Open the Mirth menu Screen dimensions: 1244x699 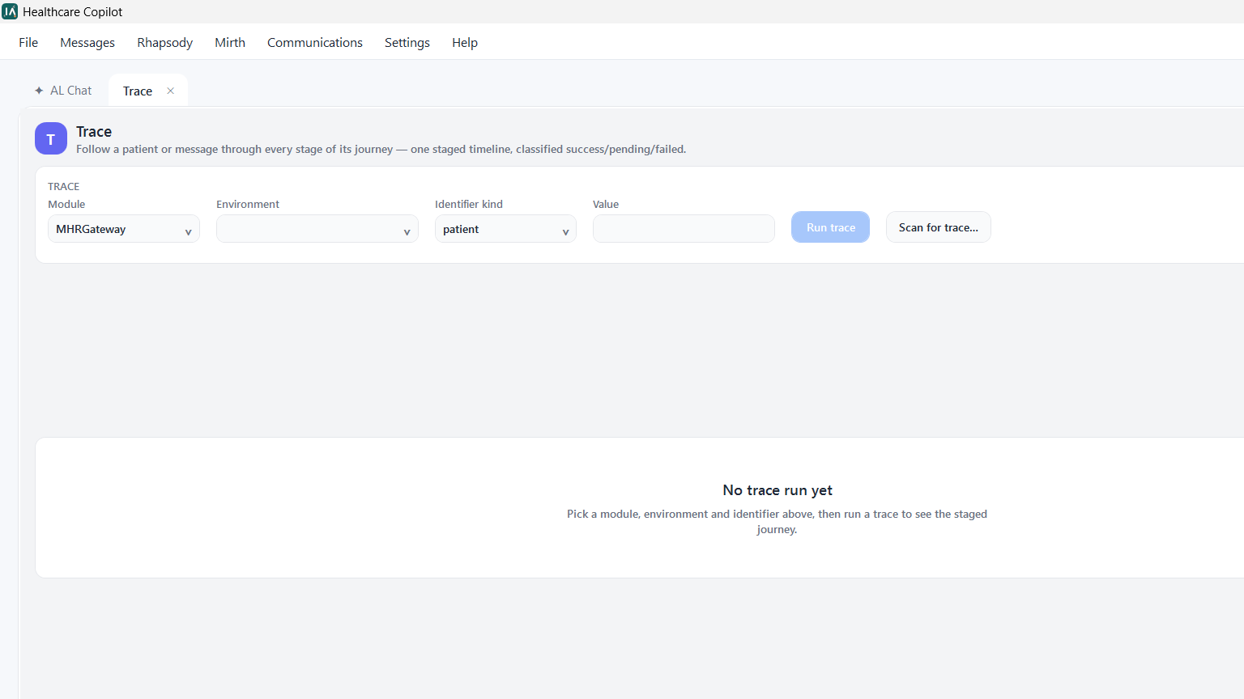click(230, 42)
